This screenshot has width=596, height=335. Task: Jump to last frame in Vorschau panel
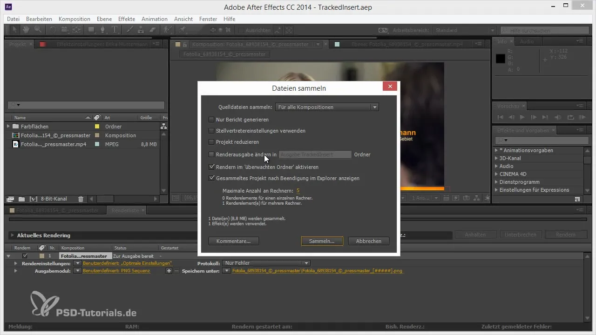(545, 117)
